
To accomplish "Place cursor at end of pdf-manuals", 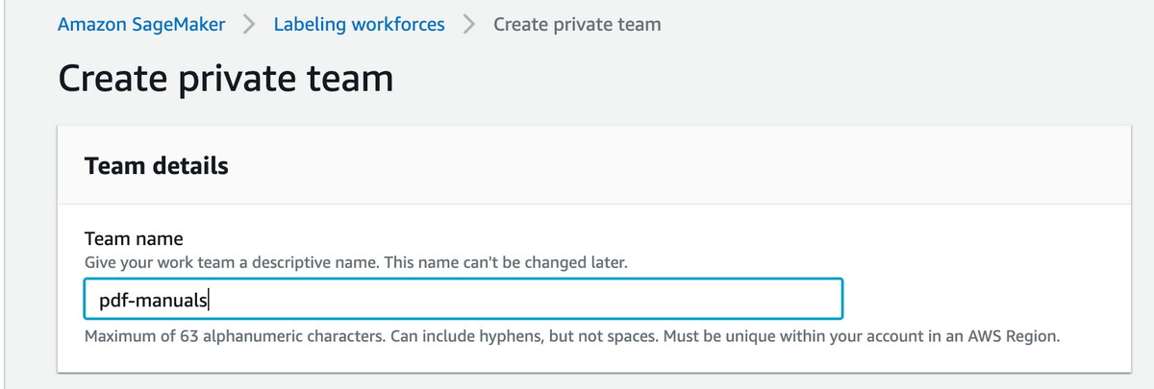I will point(210,300).
